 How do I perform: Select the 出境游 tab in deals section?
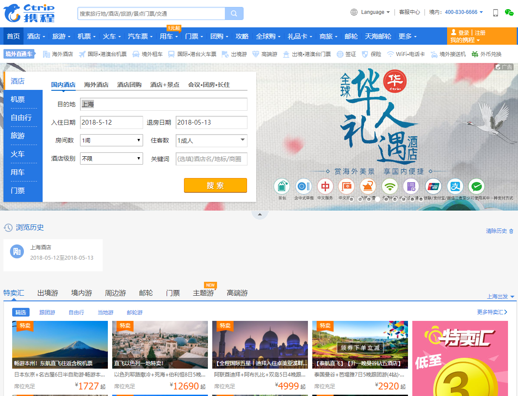48,293
